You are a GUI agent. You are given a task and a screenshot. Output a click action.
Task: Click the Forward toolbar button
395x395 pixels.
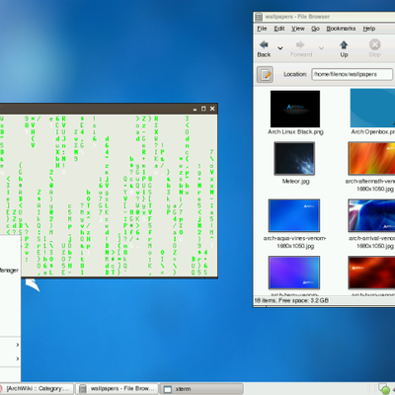(301, 48)
